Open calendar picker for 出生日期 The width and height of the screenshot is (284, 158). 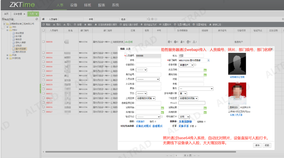coord(205,70)
